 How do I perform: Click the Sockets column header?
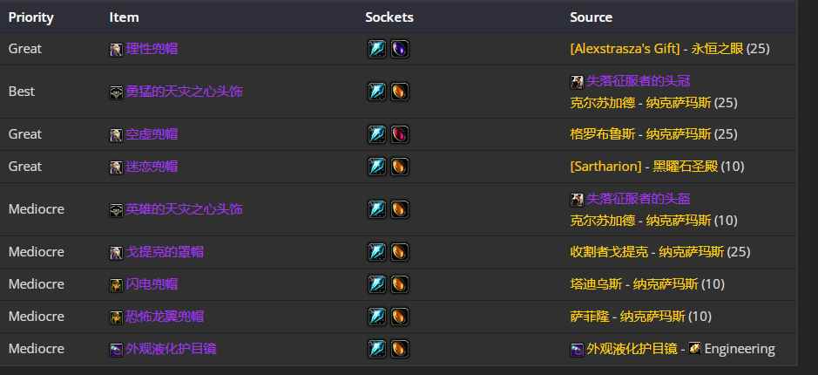(x=389, y=17)
